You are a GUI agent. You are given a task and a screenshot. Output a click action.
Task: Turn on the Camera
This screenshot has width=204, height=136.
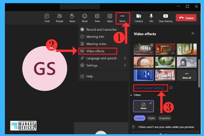[139, 18]
